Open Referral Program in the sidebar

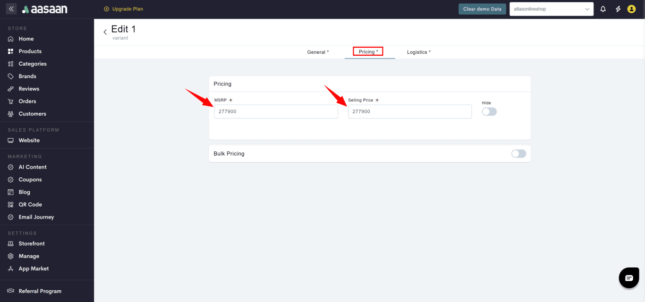(40, 291)
